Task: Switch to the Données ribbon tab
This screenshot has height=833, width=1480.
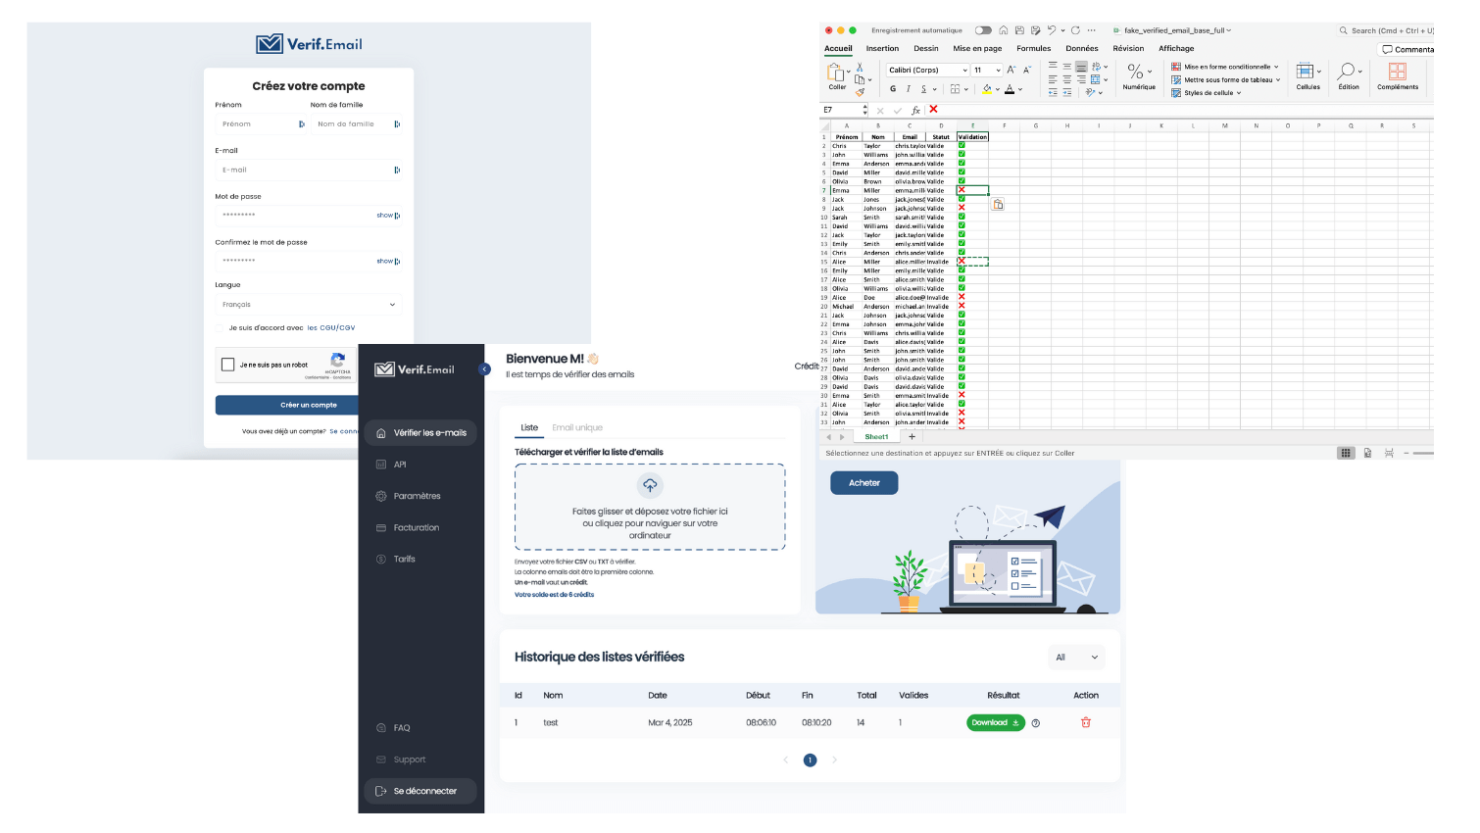Action: point(1082,48)
